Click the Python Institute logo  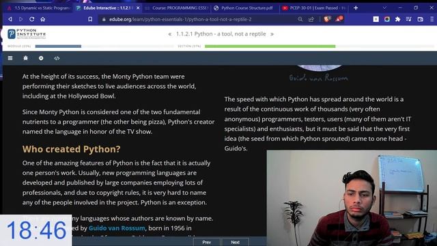(x=27, y=33)
